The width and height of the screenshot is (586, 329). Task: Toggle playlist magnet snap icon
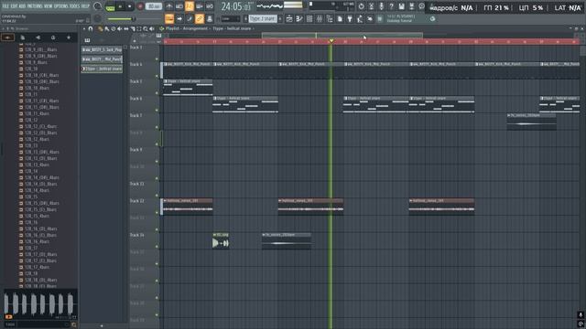(x=91, y=28)
